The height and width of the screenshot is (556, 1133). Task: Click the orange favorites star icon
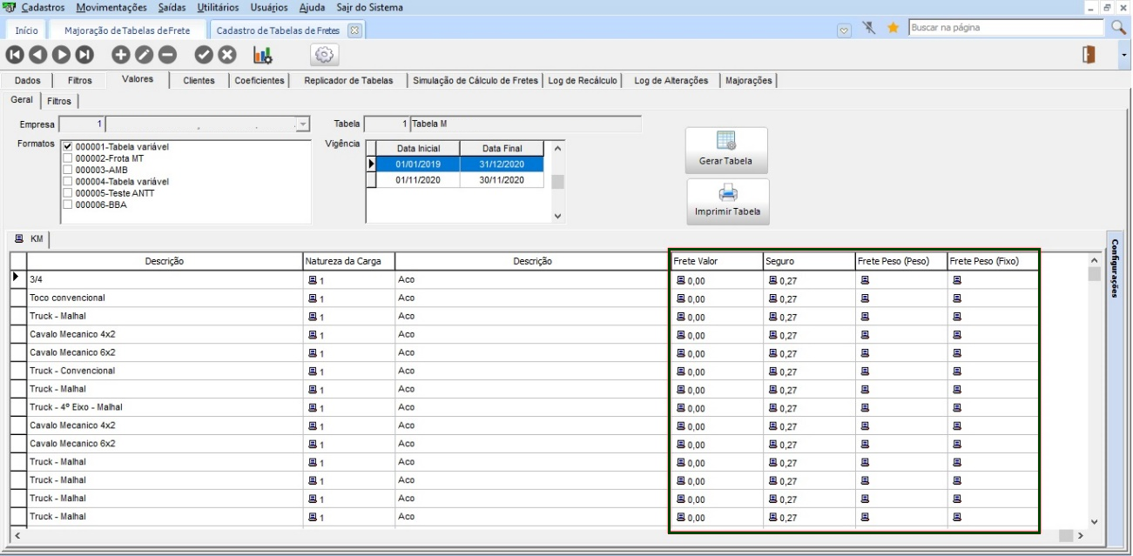point(893,28)
